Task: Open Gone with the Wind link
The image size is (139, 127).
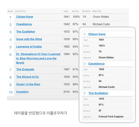Action: point(29,39)
